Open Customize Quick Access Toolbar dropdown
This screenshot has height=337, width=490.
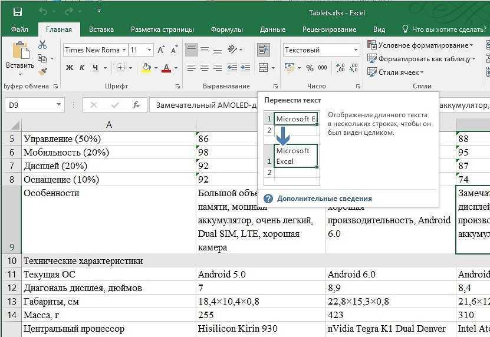click(99, 11)
